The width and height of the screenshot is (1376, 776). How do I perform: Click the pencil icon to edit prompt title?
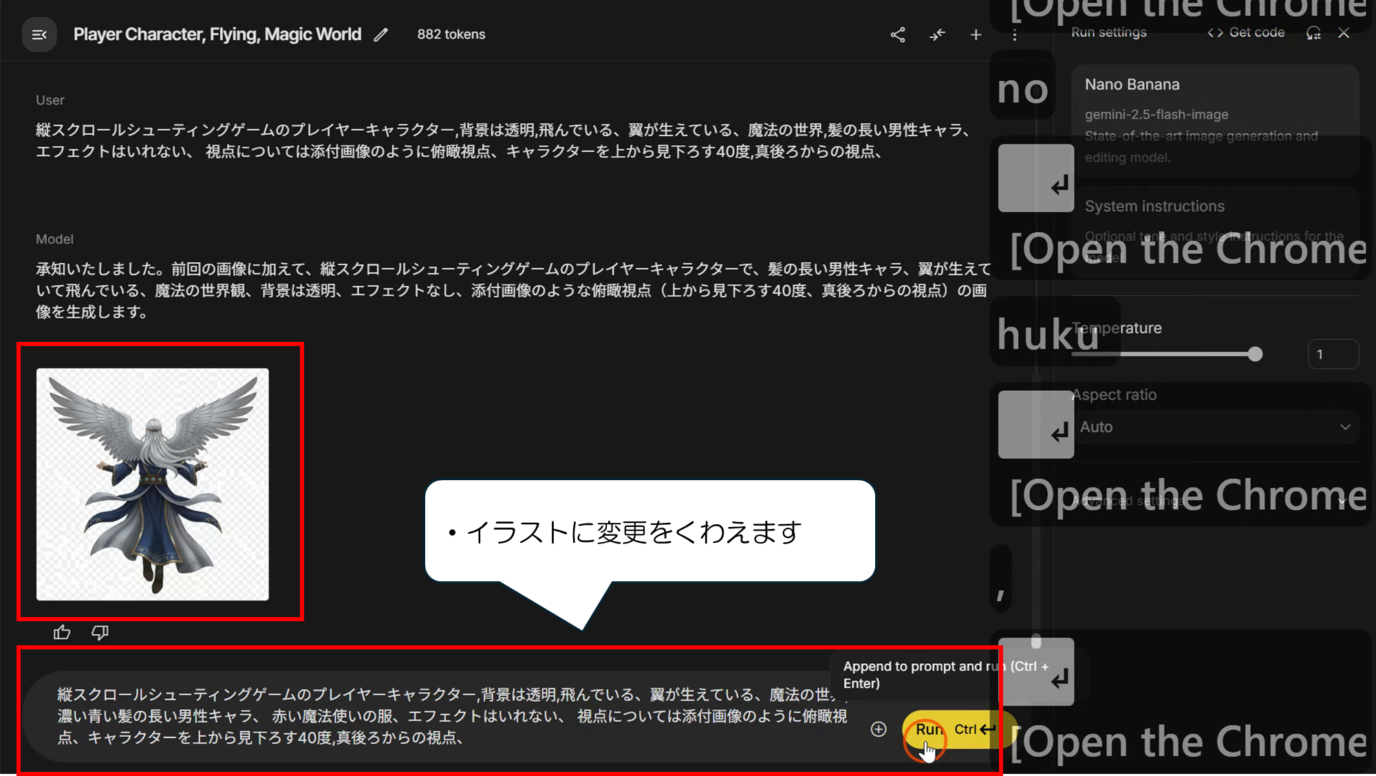pos(381,34)
